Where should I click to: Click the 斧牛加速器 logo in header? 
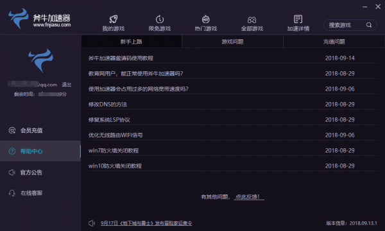point(40,19)
